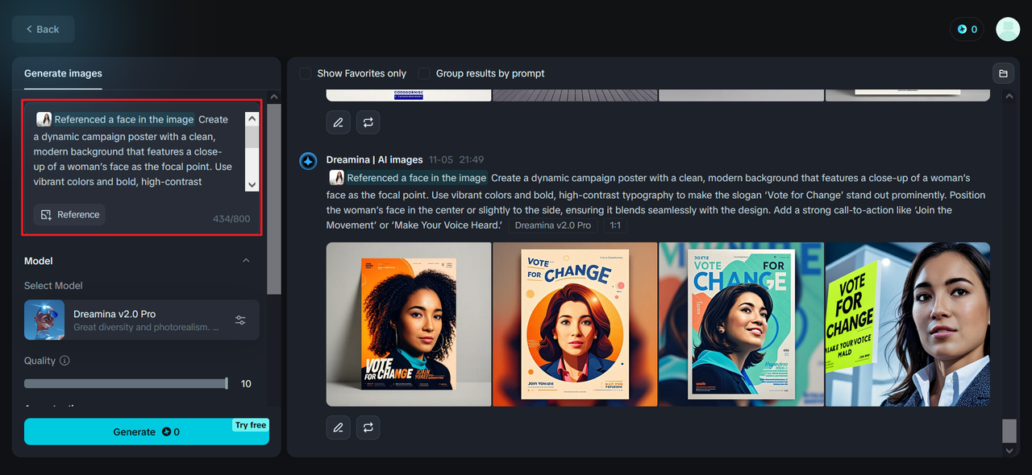Open the curly-haired woman poster image
This screenshot has height=475, width=1032.
pos(409,324)
